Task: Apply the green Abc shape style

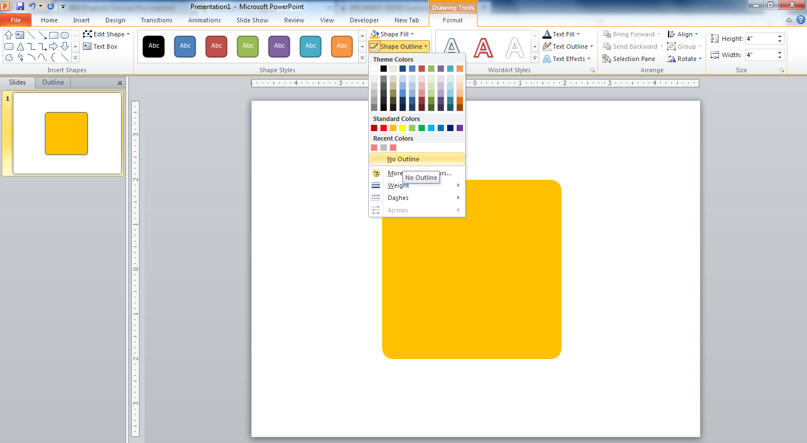Action: click(x=248, y=46)
